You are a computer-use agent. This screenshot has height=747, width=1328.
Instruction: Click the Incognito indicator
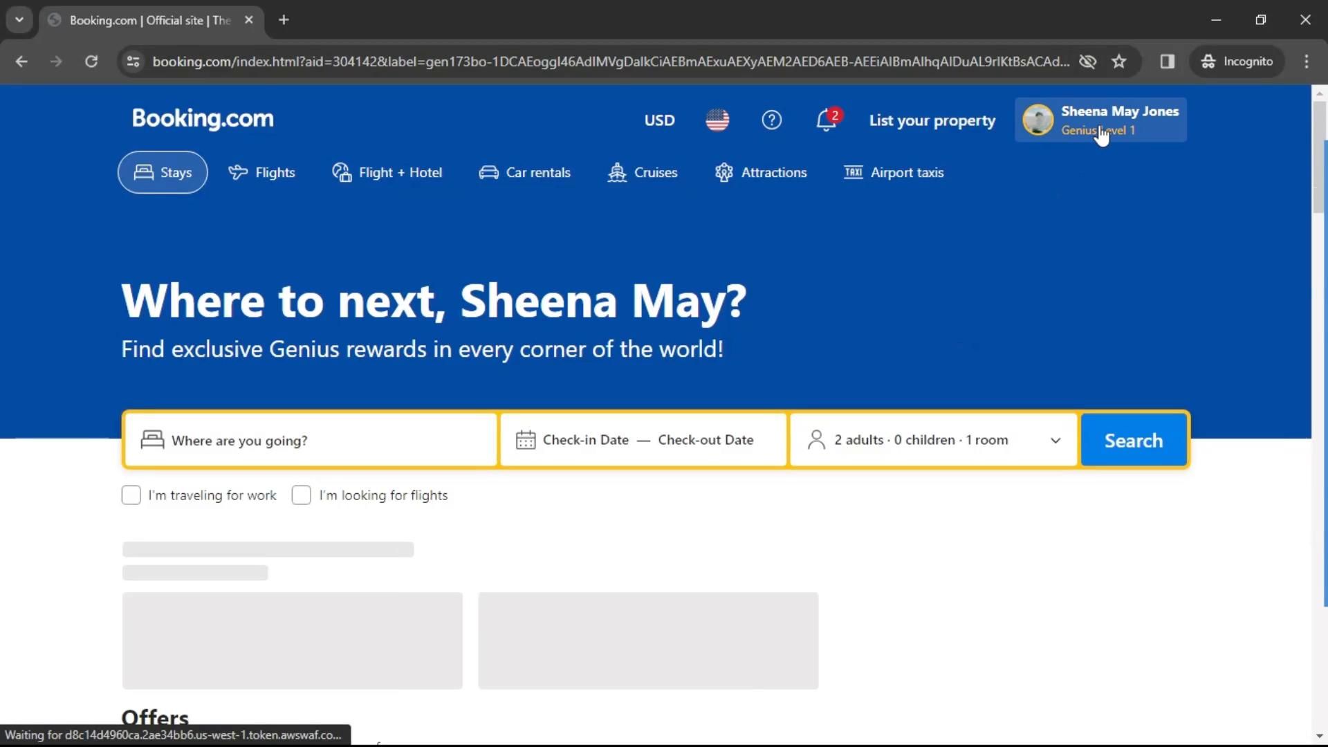pos(1237,62)
